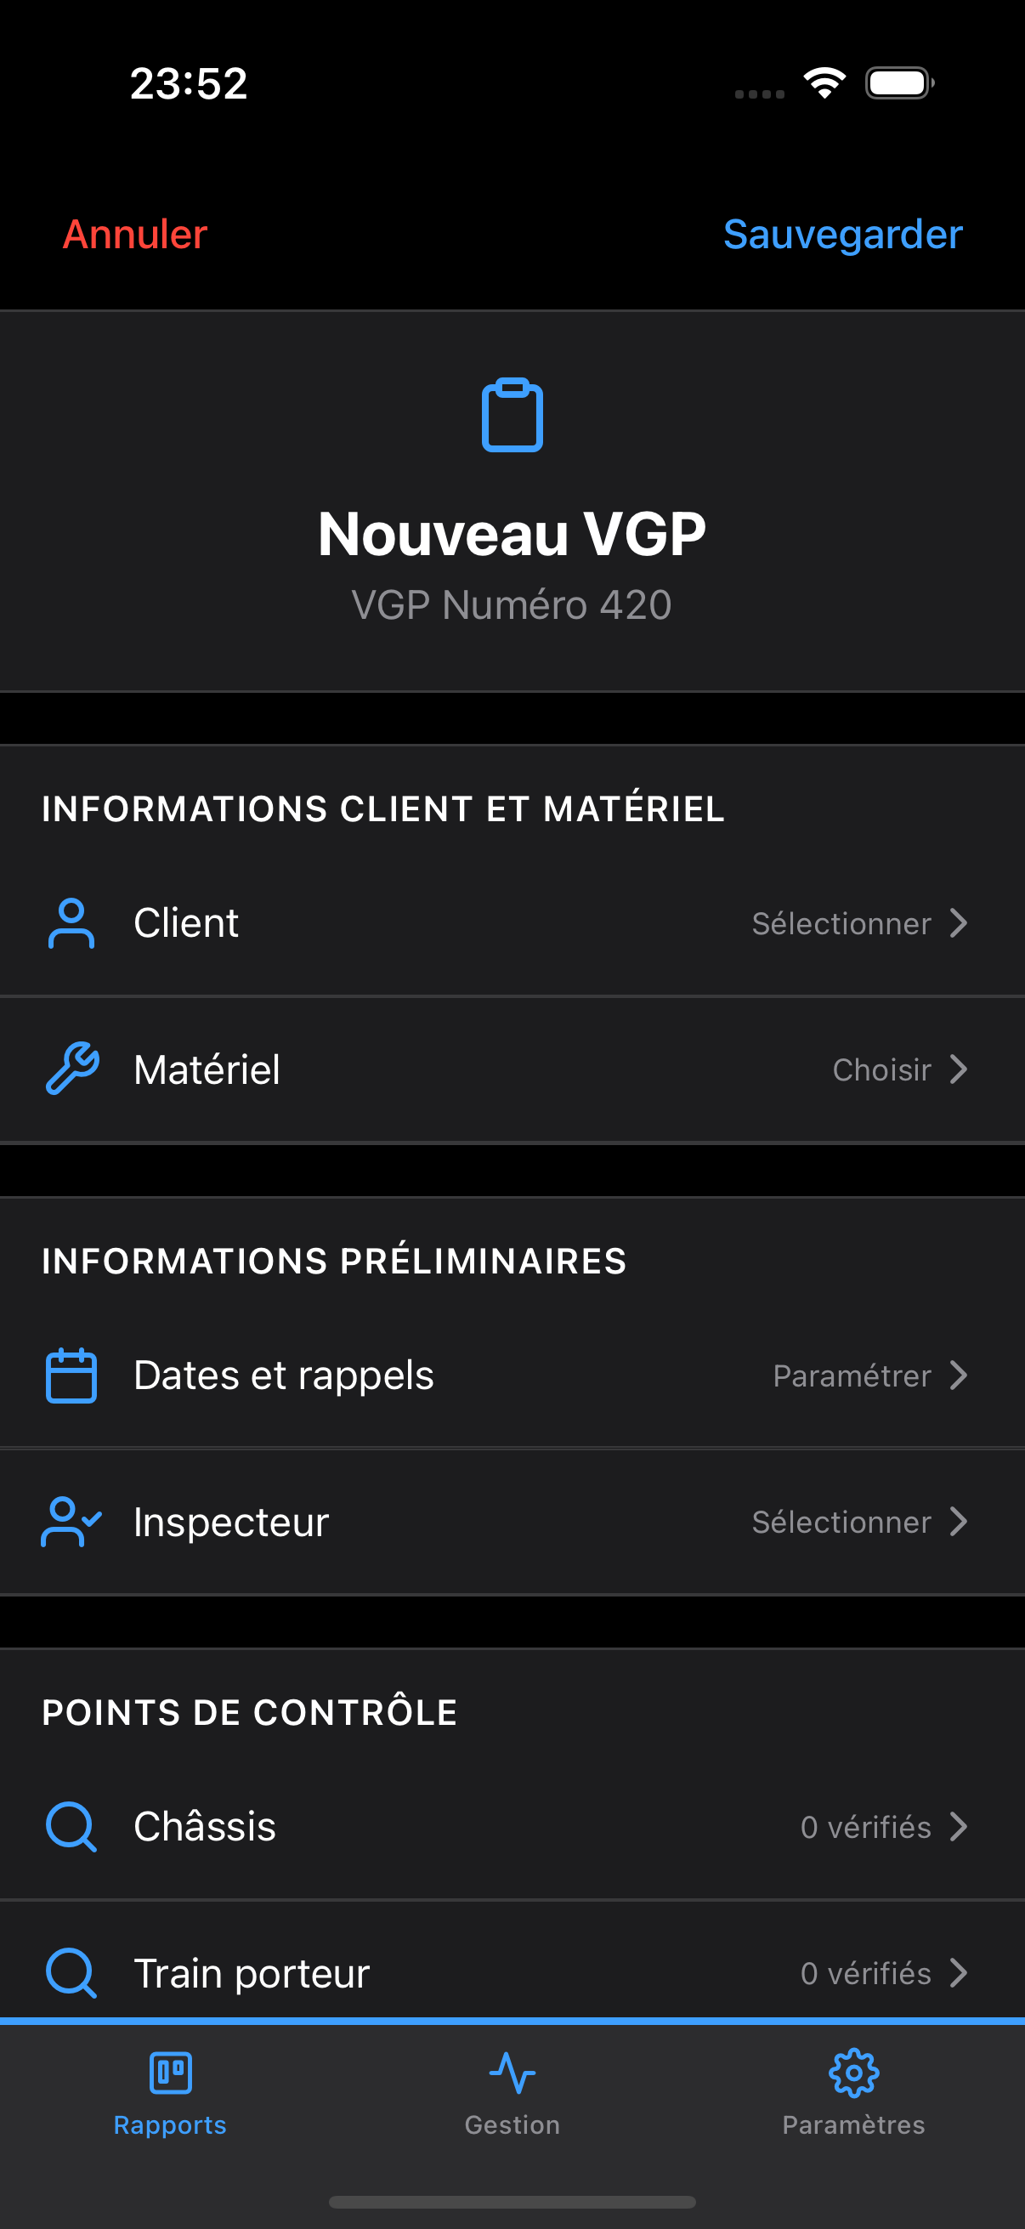This screenshot has width=1025, height=2229.
Task: Expand the Matériel row chevron
Action: click(x=959, y=1069)
